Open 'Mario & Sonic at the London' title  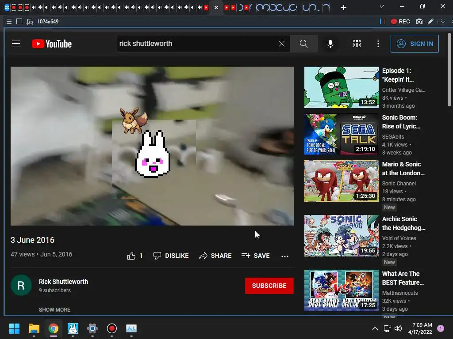tap(403, 168)
